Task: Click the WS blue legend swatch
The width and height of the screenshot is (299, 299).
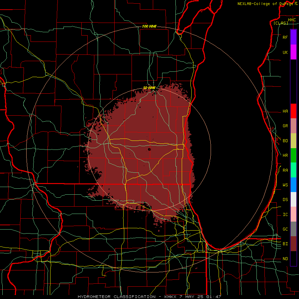Action: pos(293,185)
